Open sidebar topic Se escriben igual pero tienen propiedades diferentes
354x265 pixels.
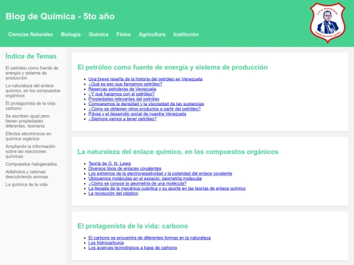[x=28, y=121]
